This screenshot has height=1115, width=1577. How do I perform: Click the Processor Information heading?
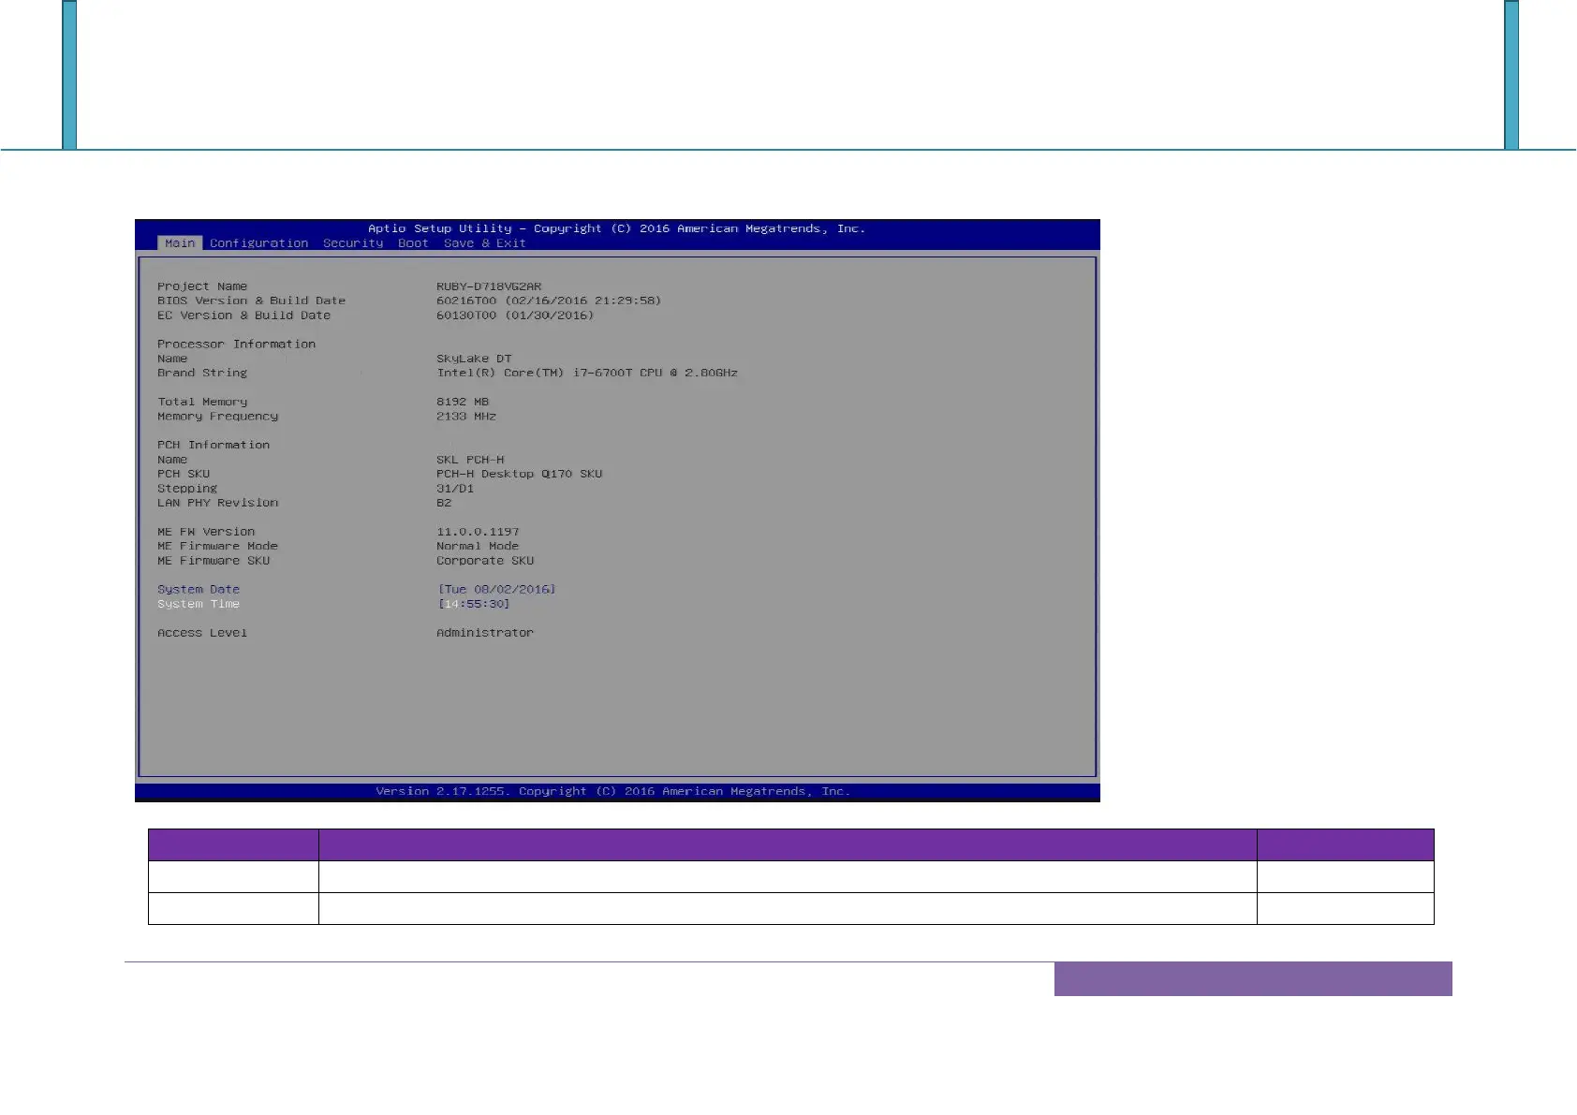pos(236,345)
